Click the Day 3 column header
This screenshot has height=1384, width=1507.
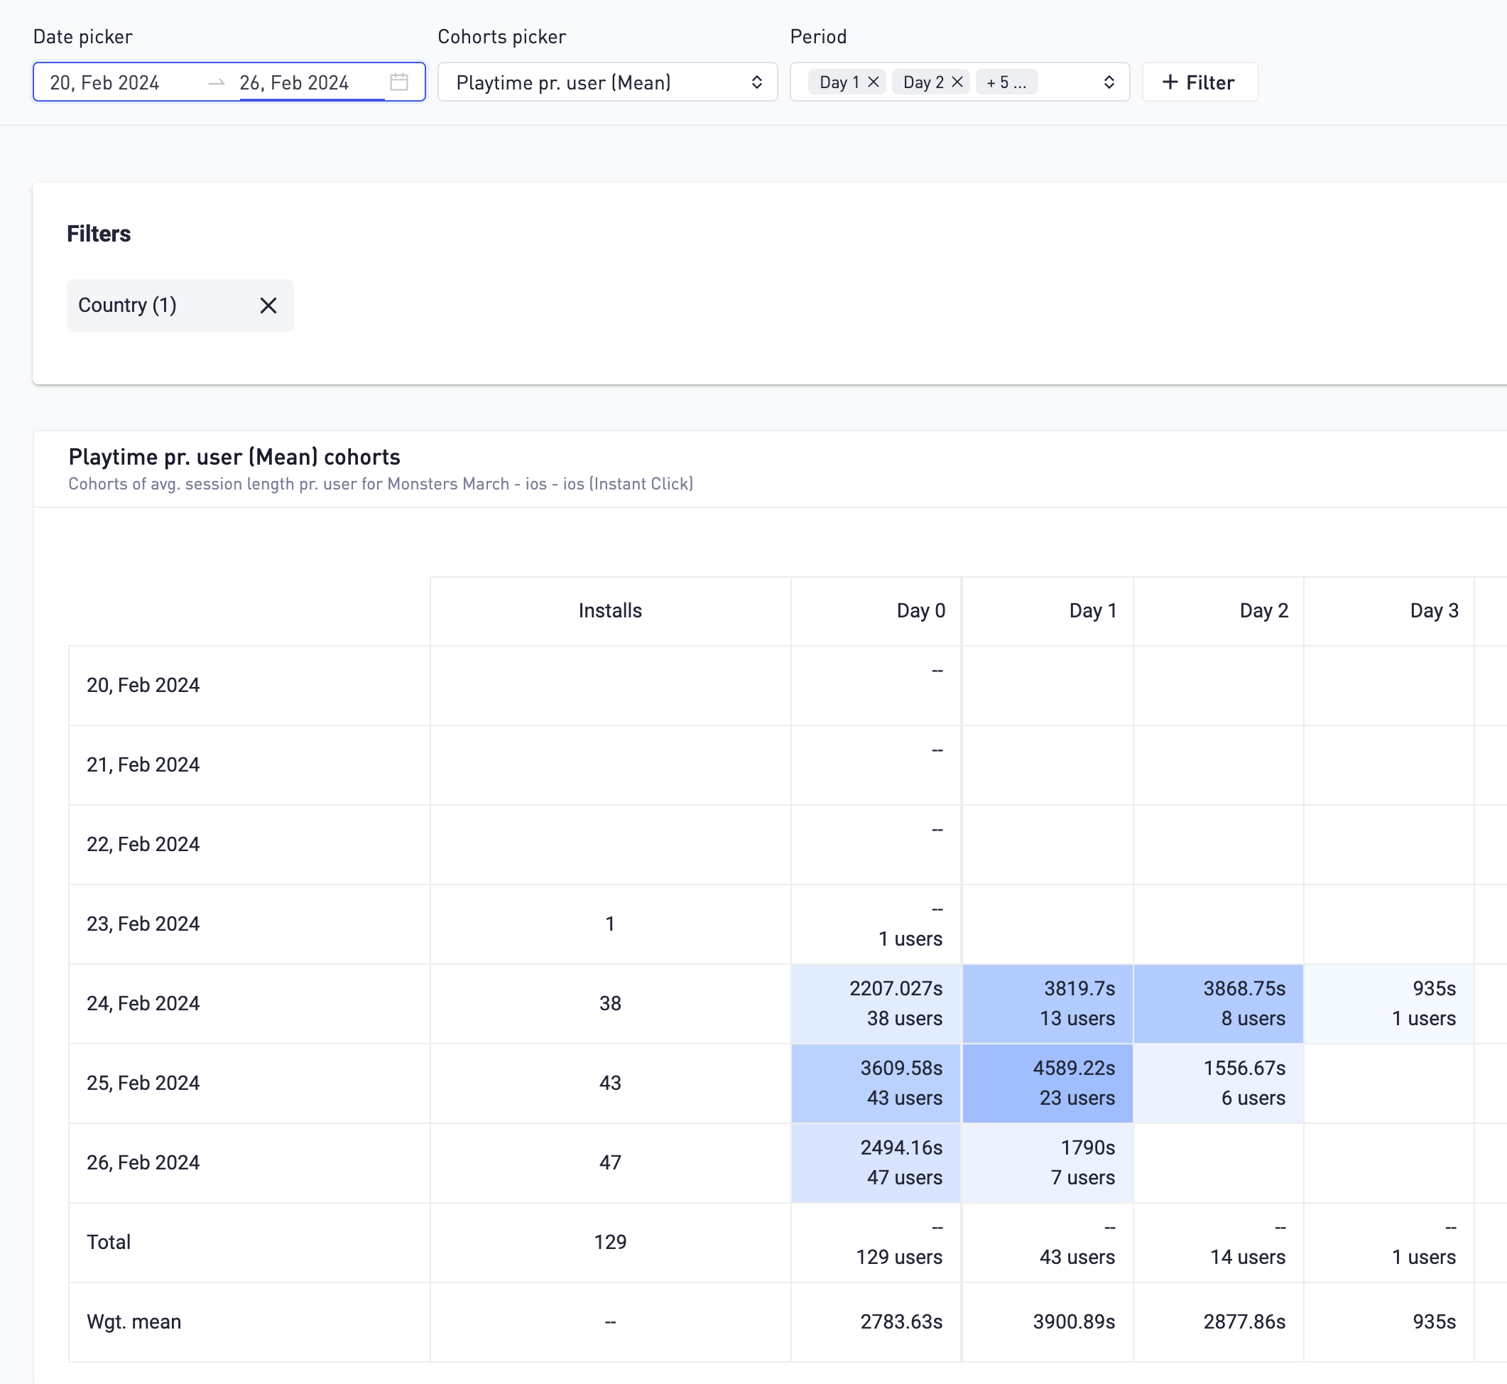tap(1388, 610)
